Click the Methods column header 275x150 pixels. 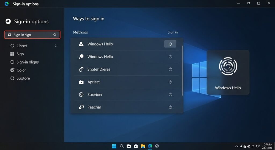point(80,32)
